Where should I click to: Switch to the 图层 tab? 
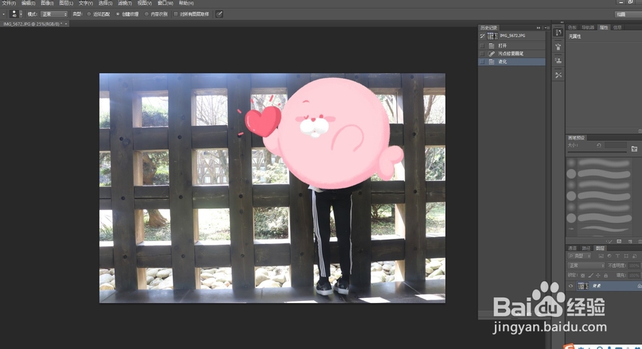point(600,248)
